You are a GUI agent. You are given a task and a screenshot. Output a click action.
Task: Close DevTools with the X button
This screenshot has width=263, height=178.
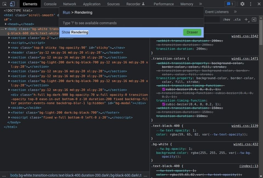coord(259,4)
